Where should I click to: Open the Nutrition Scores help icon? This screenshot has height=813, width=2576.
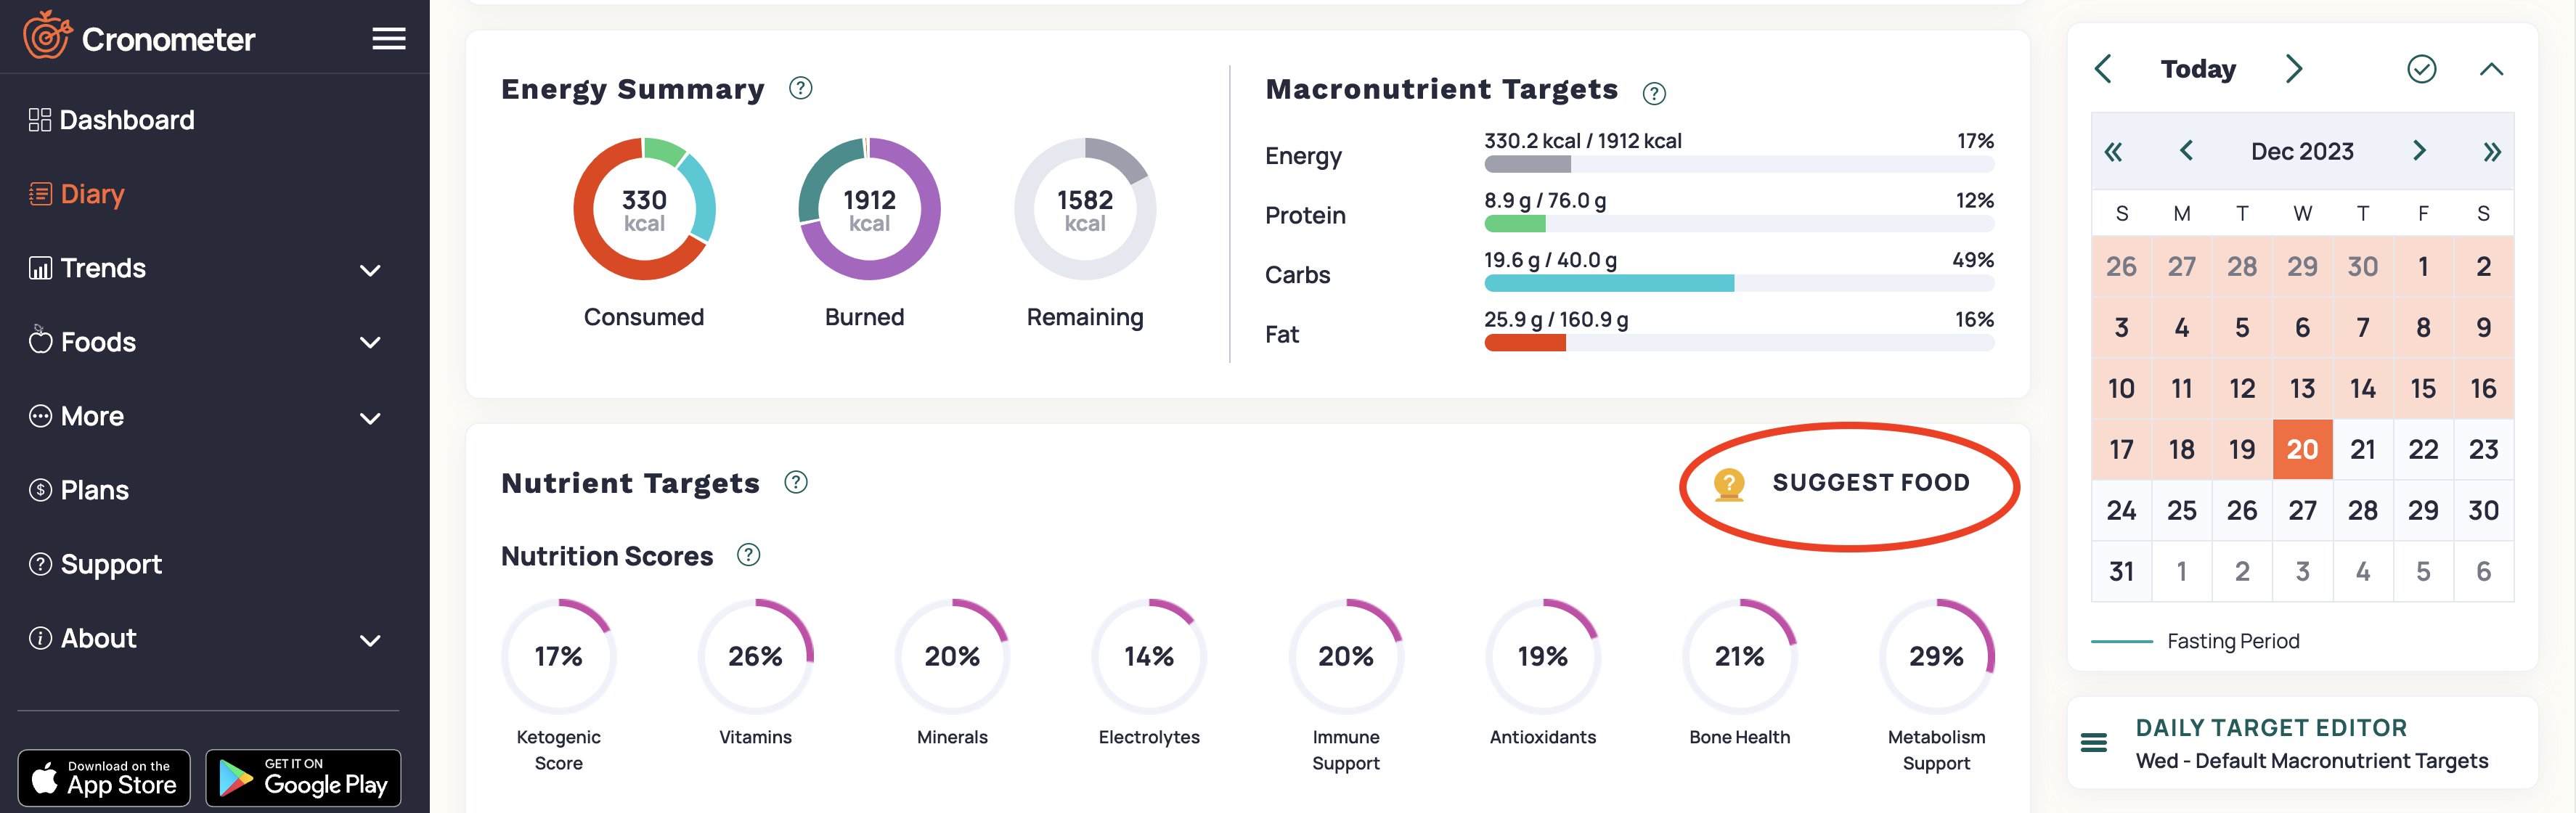click(x=748, y=555)
